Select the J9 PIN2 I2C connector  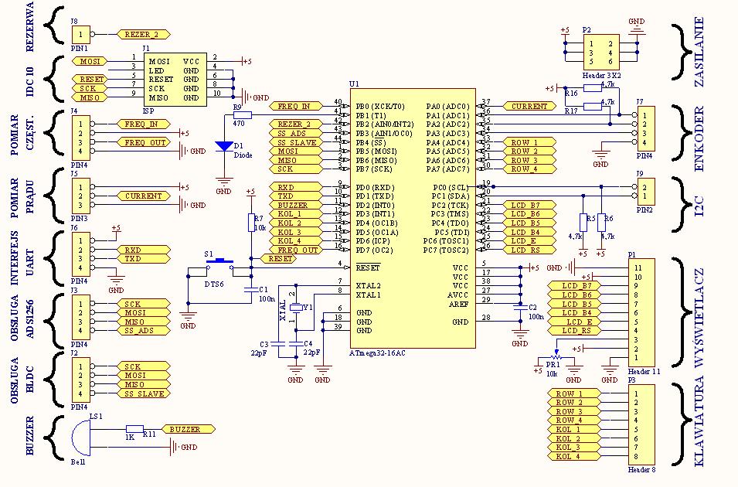click(646, 191)
